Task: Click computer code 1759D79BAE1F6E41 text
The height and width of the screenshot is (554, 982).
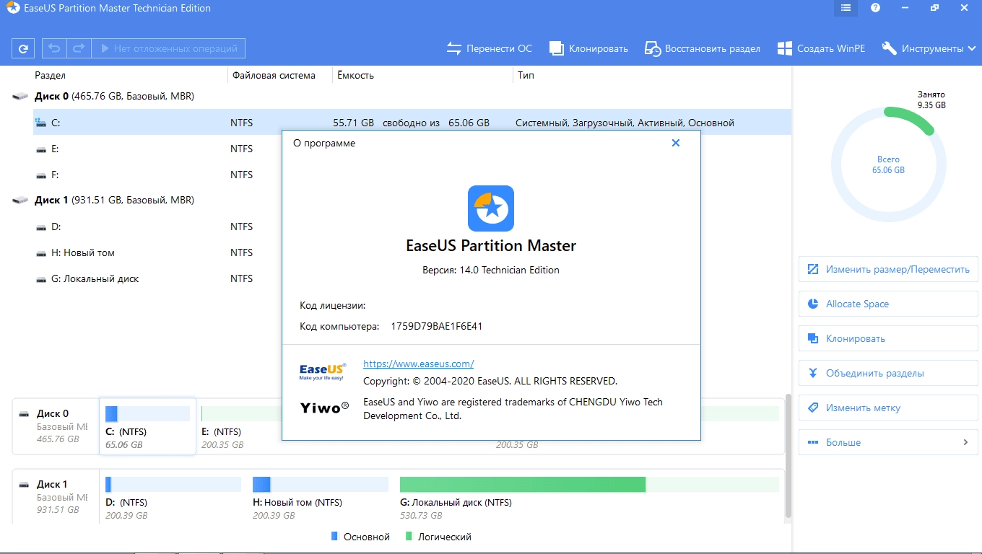Action: point(437,326)
